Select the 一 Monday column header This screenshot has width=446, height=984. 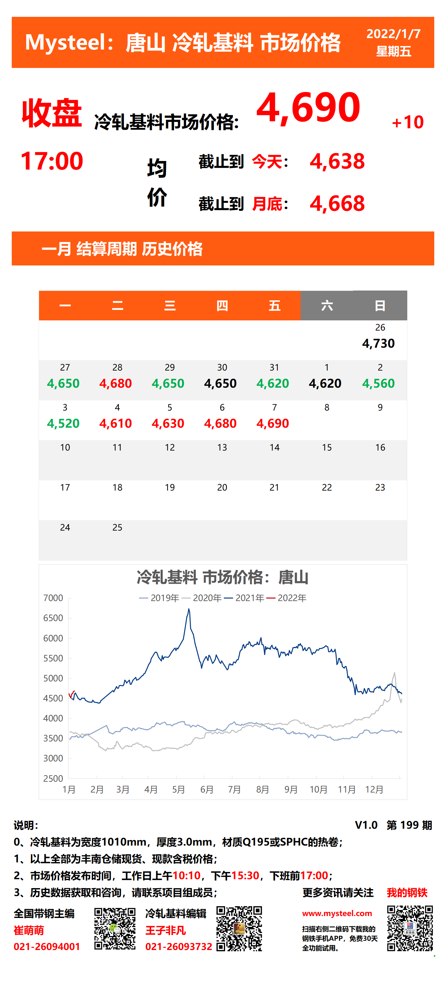tap(65, 305)
